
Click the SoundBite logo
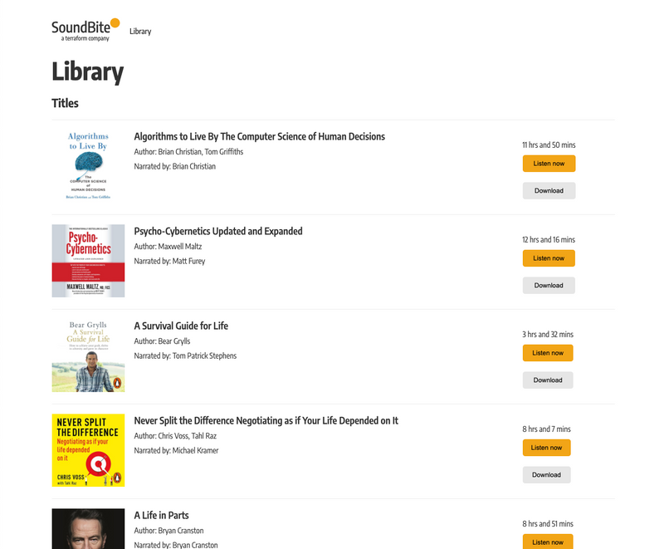[x=85, y=30]
